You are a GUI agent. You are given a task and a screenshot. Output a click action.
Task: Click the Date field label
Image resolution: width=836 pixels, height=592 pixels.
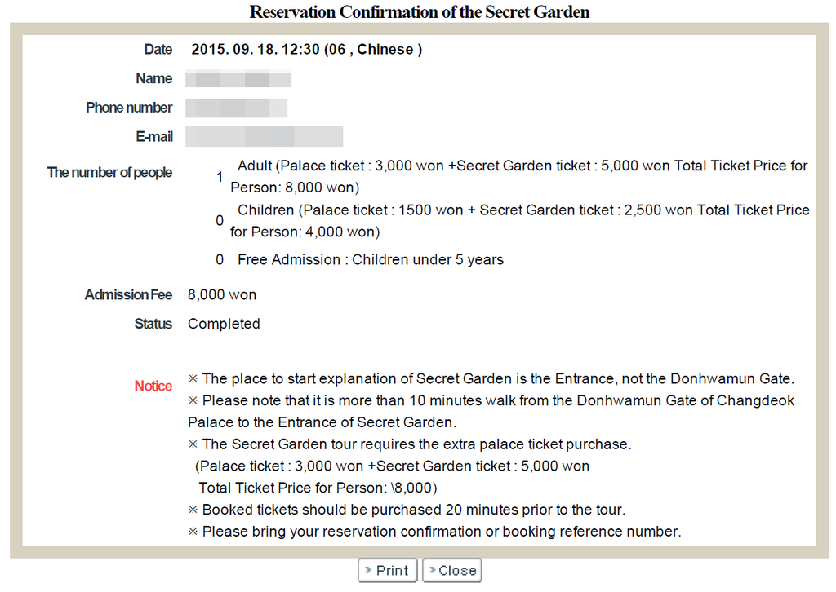click(x=158, y=50)
